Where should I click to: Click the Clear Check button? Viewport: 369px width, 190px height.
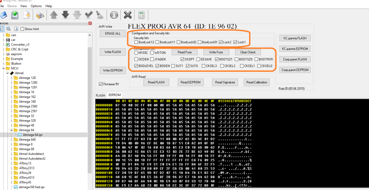(x=248, y=52)
